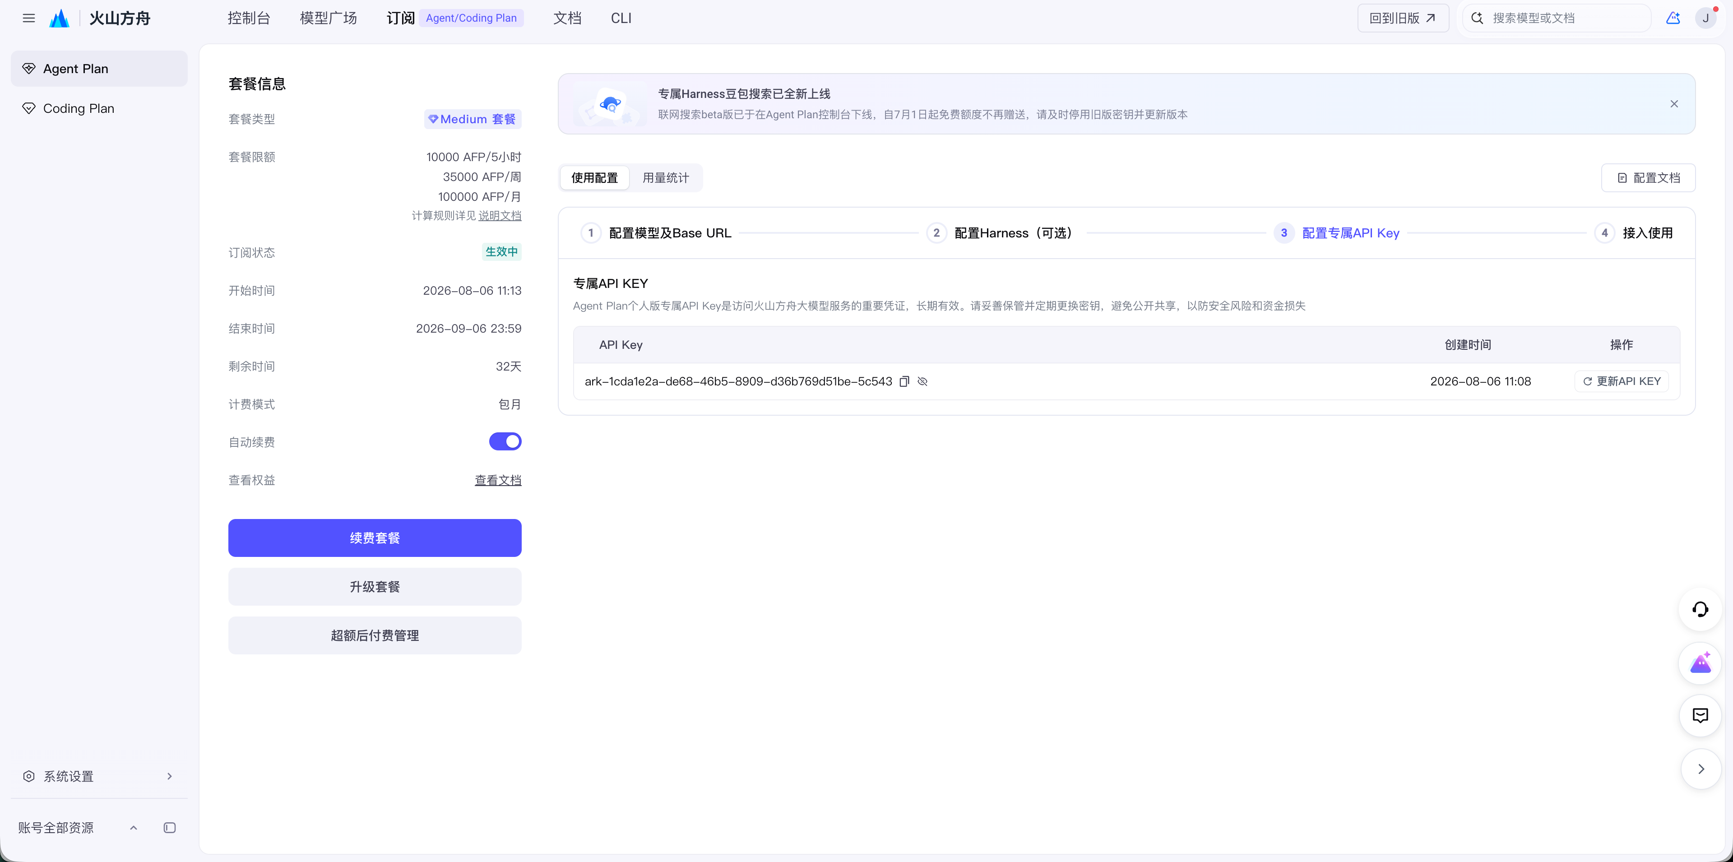Viewport: 1733px width, 862px height.
Task: Go to step 4 接入使用
Action: (1633, 233)
